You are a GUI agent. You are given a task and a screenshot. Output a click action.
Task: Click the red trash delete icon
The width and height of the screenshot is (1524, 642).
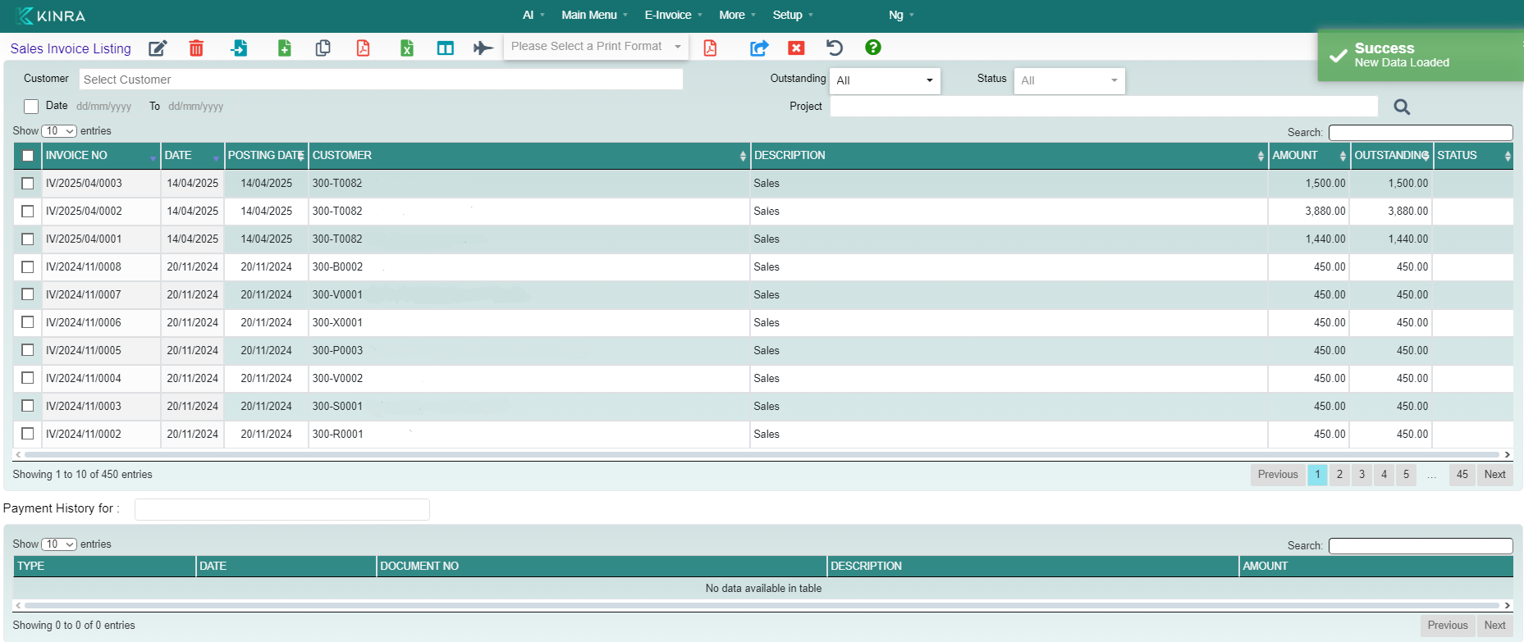pyautogui.click(x=196, y=48)
